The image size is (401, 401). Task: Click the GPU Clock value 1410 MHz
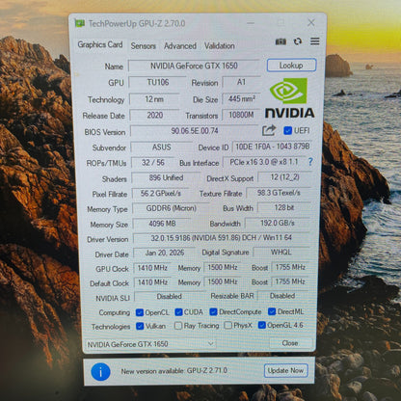(152, 267)
